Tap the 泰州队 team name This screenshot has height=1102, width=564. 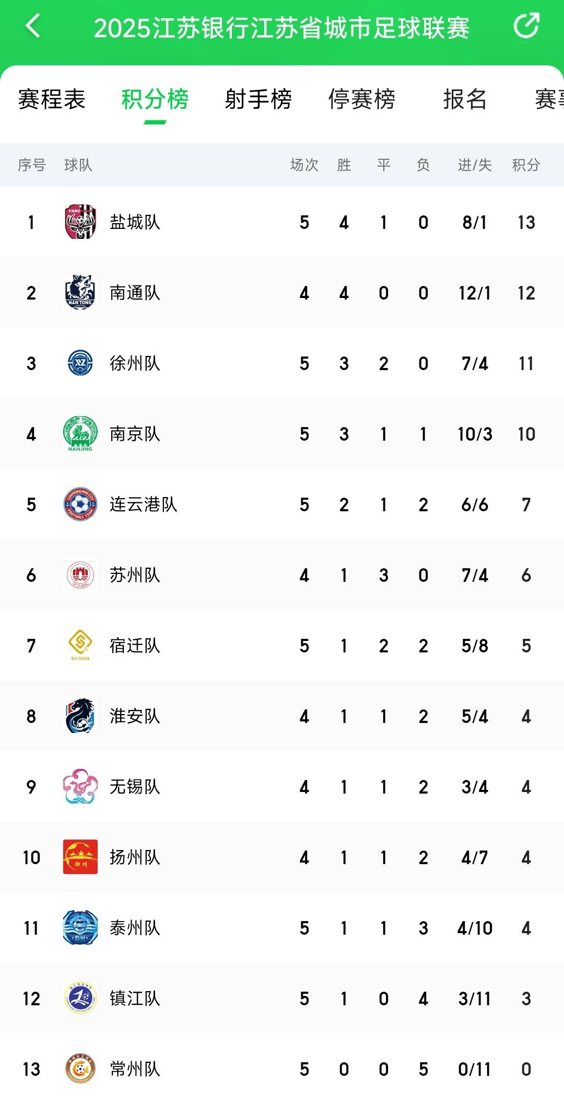[x=135, y=928]
